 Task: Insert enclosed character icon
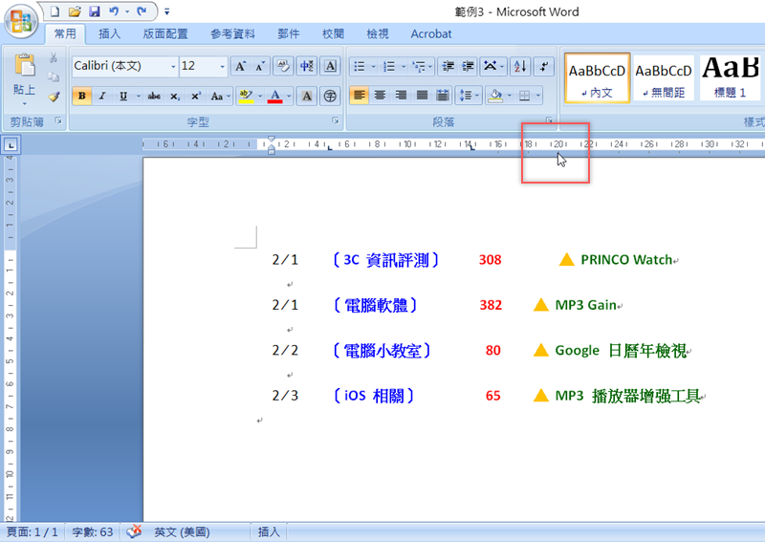pos(330,97)
